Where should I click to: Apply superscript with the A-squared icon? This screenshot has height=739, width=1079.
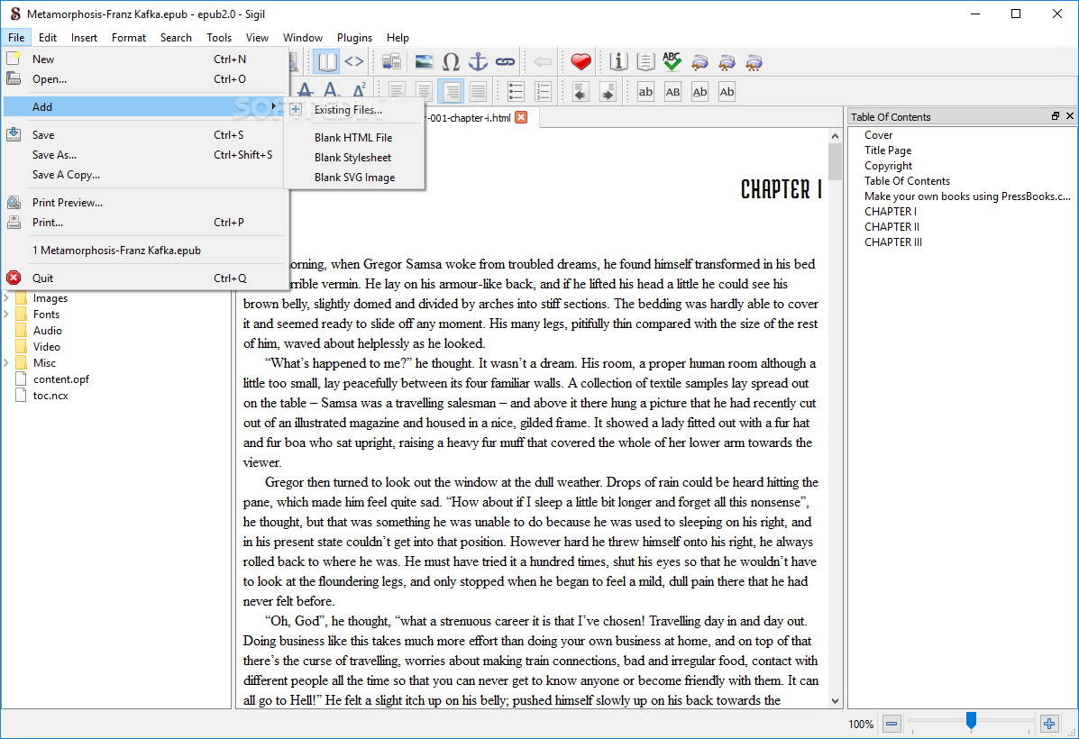(359, 90)
